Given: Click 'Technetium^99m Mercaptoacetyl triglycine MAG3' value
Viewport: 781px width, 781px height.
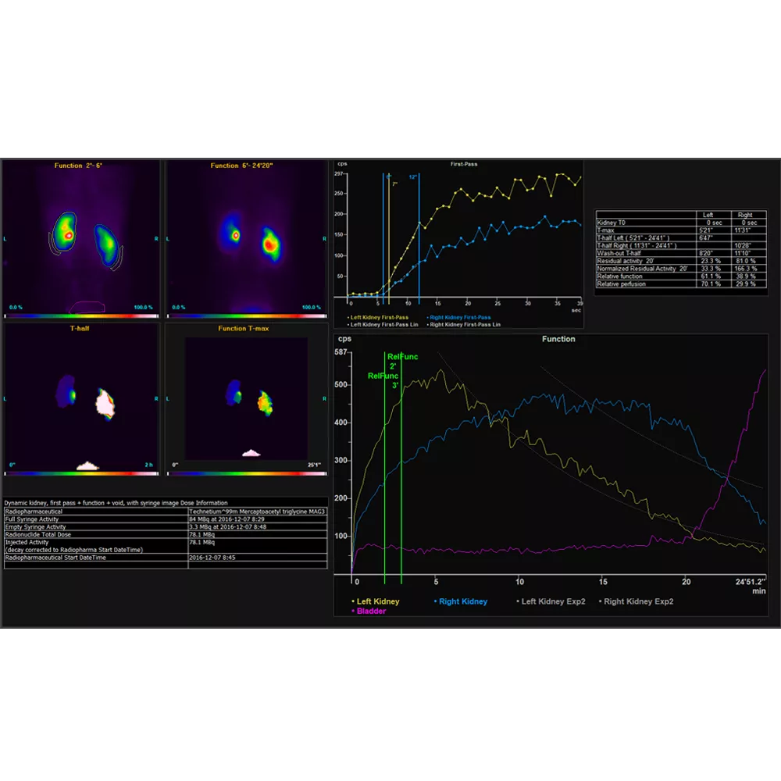Looking at the screenshot, I should 257,512.
